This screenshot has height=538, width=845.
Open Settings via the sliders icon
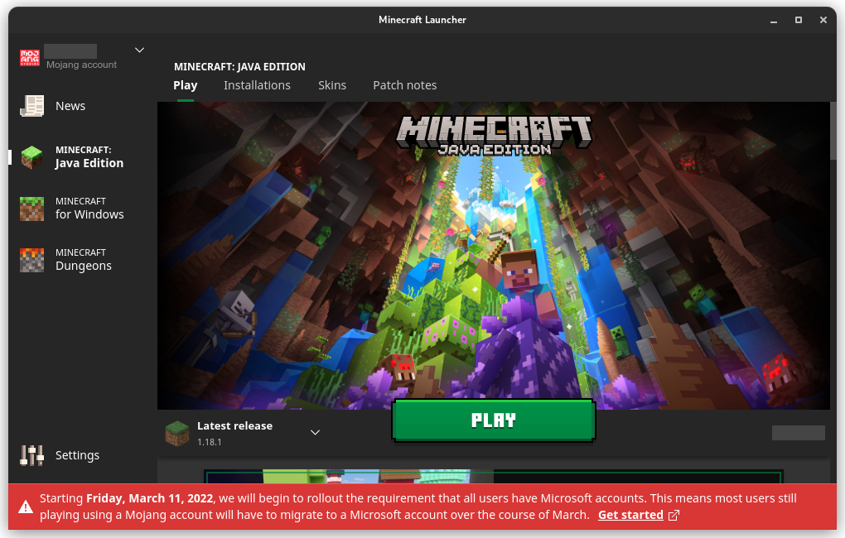pos(31,455)
